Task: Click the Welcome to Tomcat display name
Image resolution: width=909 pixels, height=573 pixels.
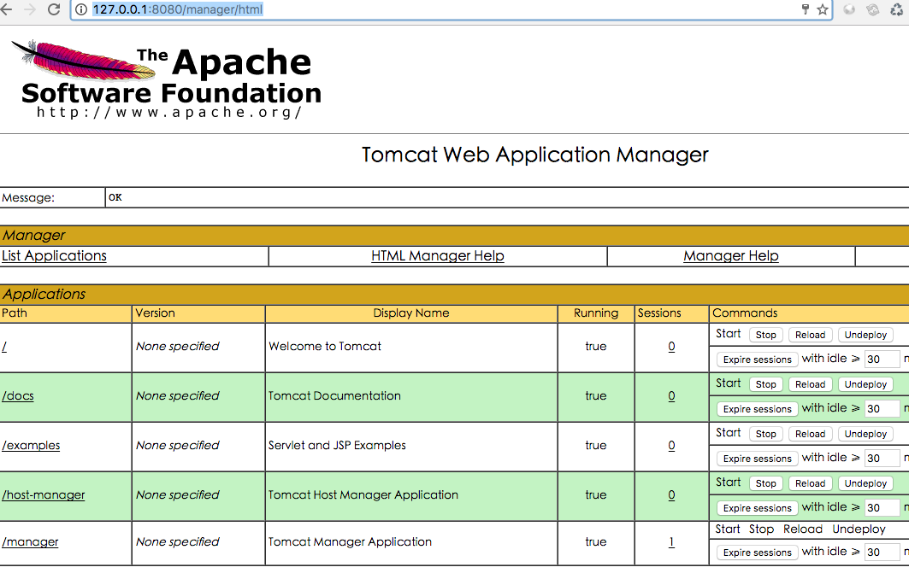Action: click(x=325, y=347)
